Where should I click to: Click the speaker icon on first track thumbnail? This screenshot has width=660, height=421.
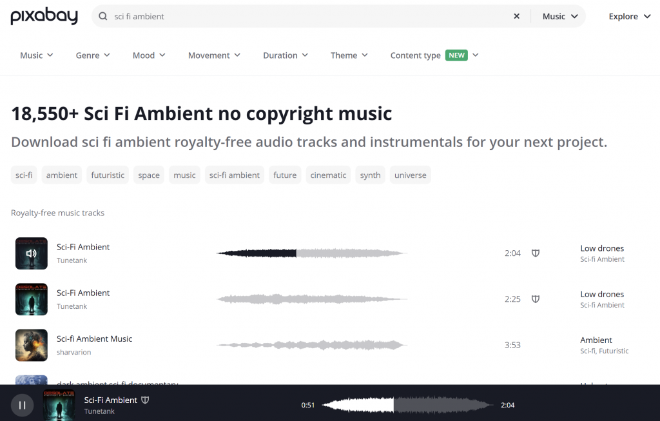point(32,253)
